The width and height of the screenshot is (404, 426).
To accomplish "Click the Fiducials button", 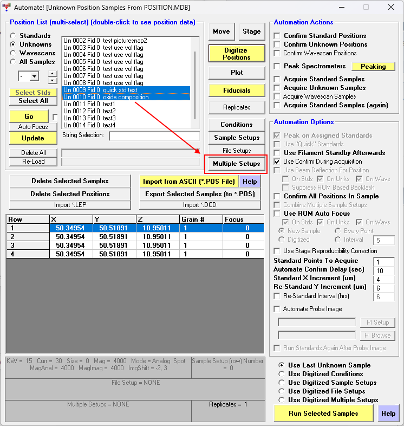I will [x=236, y=91].
